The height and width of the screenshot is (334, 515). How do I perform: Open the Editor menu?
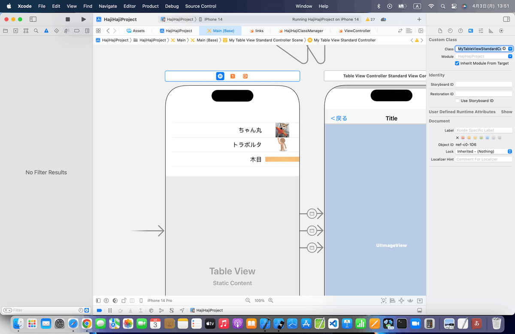pyautogui.click(x=130, y=6)
